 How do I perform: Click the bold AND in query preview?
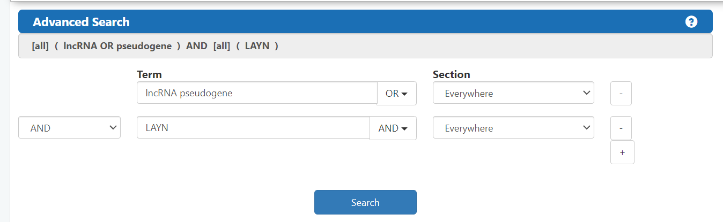point(196,46)
